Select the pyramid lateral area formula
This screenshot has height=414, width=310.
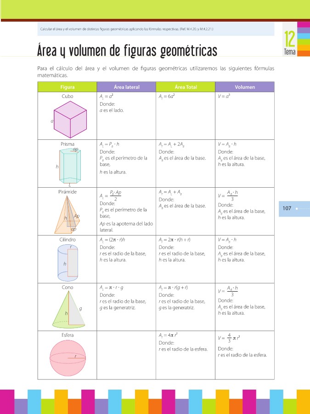coord(110,195)
